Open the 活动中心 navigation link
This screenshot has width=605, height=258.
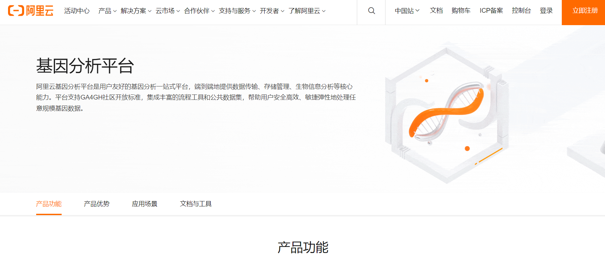[x=77, y=11]
